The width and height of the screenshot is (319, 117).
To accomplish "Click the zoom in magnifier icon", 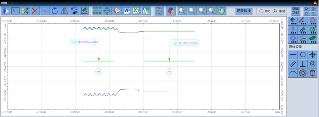I will (x=192, y=11).
